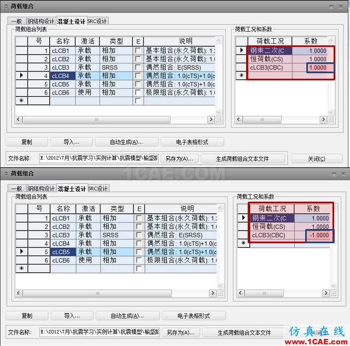Open SRC设计 tab in bottom window

pyautogui.click(x=98, y=189)
